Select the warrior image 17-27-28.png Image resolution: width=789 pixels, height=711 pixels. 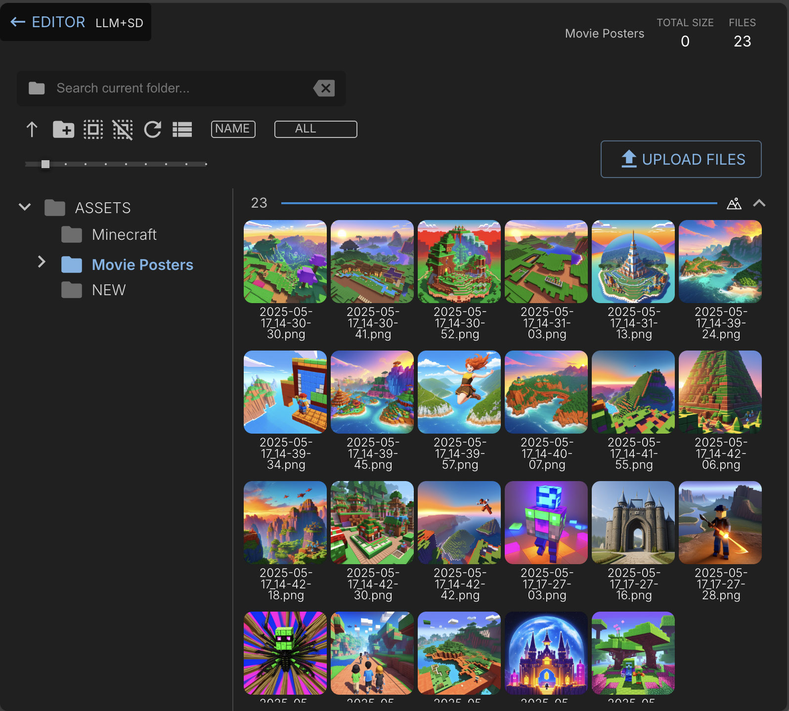720,523
